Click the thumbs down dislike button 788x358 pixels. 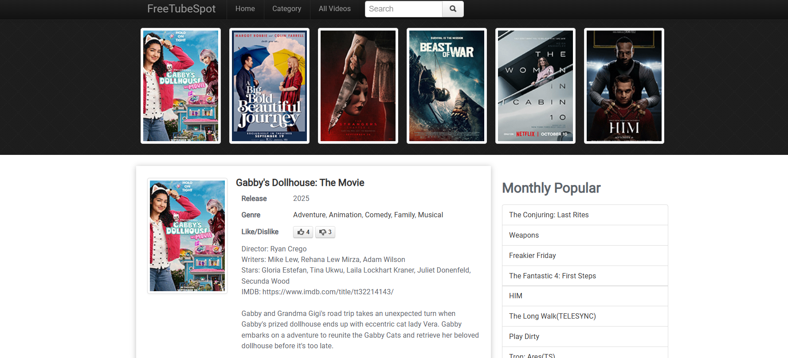(x=325, y=232)
